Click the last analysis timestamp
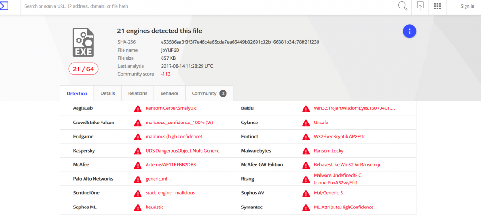481x215 pixels. [187, 66]
